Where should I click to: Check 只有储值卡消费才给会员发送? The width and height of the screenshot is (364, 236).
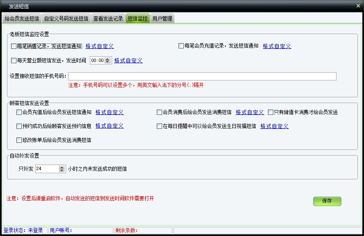270,112
